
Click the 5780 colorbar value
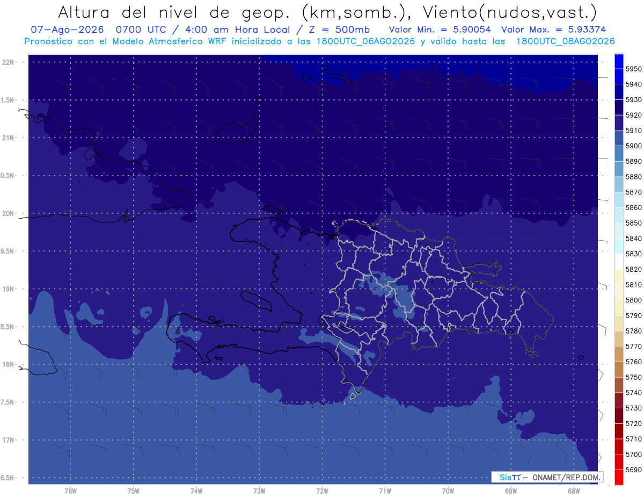[633, 331]
